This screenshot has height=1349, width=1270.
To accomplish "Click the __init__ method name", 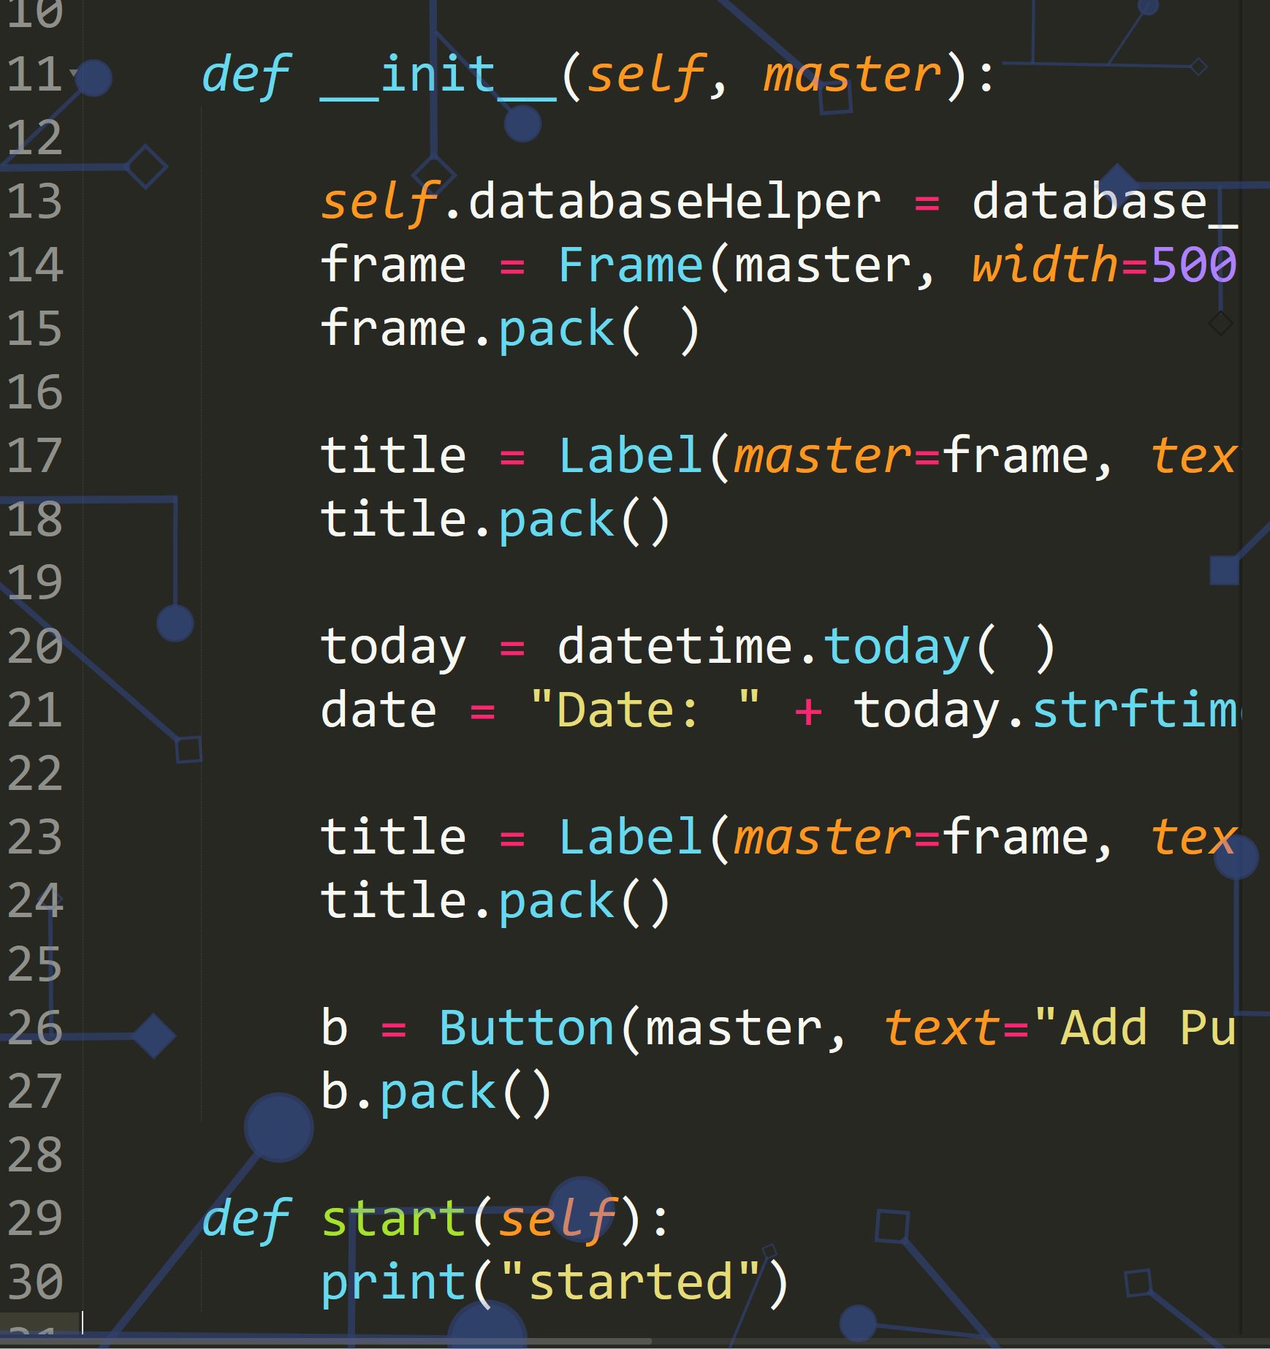I will click(438, 76).
